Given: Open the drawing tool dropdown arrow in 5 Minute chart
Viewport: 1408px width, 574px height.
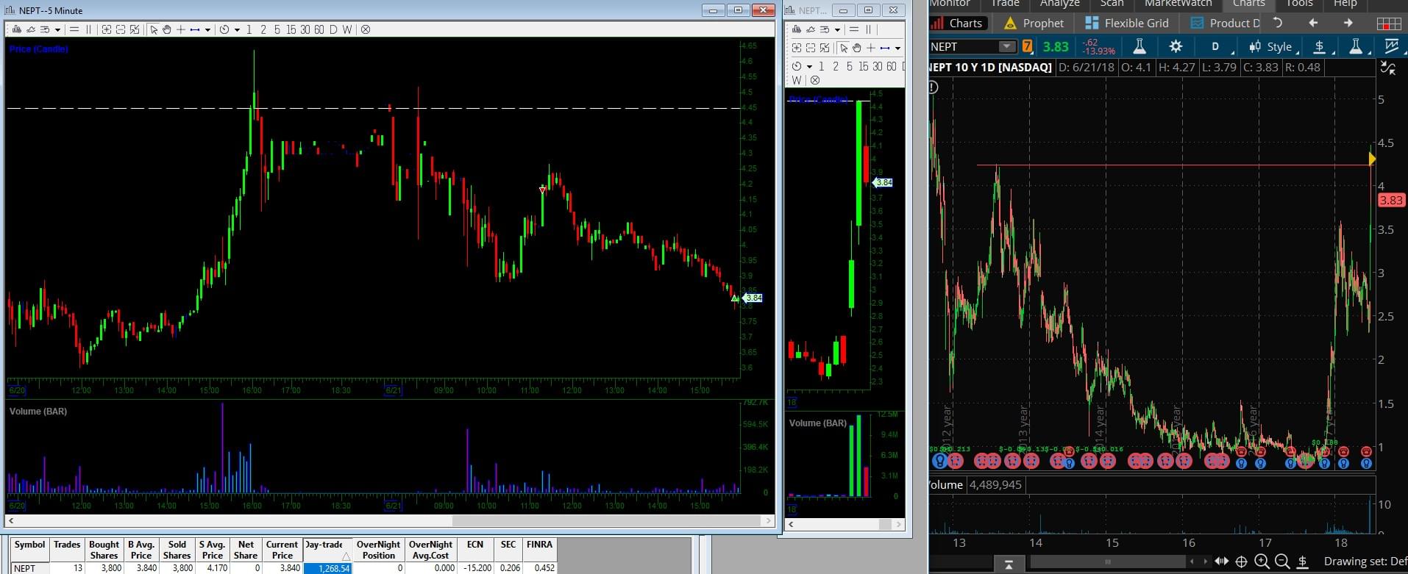Looking at the screenshot, I should coord(207,30).
